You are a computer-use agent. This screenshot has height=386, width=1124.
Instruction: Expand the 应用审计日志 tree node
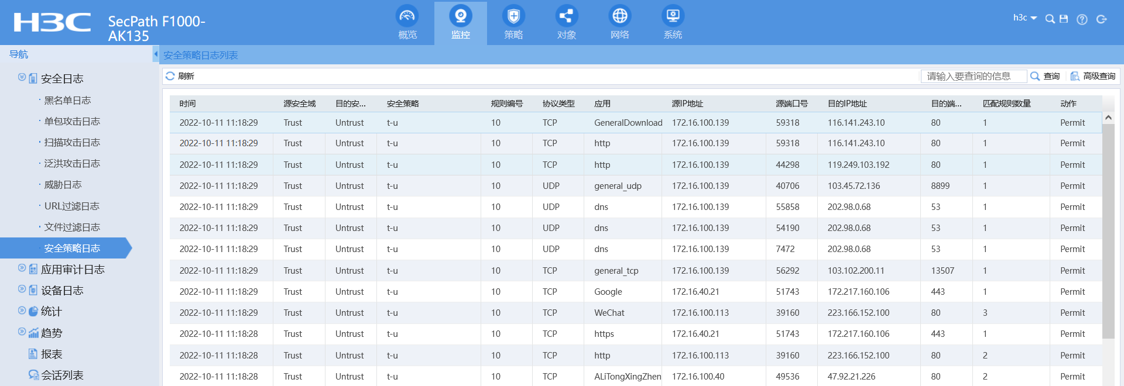[x=22, y=268]
